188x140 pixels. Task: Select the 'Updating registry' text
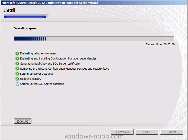(x=31, y=79)
